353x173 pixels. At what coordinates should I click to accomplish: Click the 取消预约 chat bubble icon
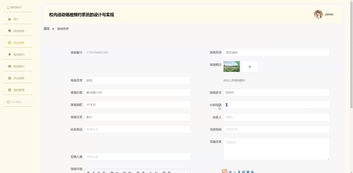pyautogui.click(x=9, y=66)
